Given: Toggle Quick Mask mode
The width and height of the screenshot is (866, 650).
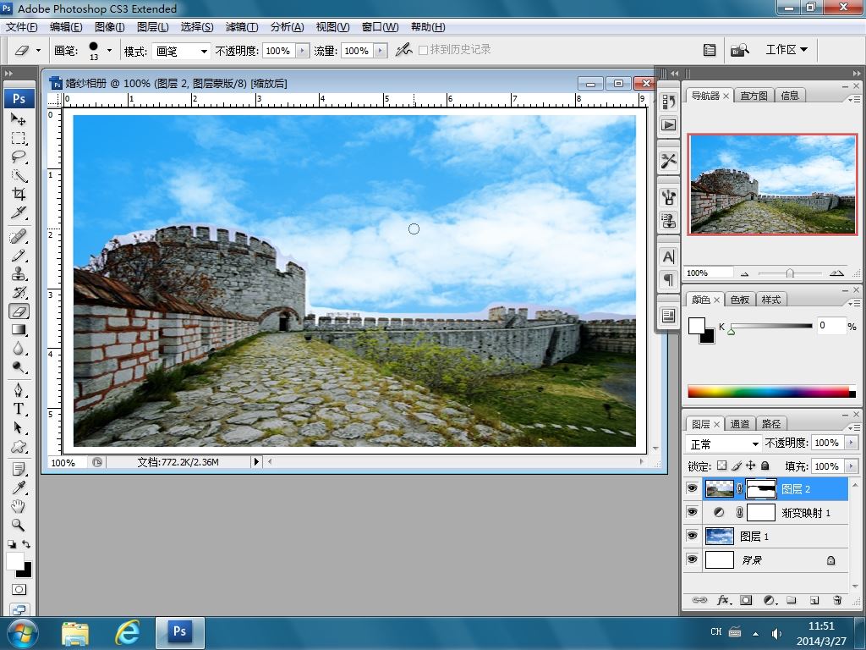Looking at the screenshot, I should (x=19, y=590).
